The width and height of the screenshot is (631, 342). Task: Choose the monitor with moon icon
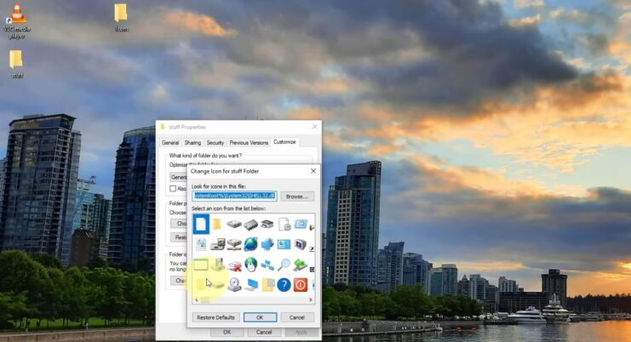301,244
